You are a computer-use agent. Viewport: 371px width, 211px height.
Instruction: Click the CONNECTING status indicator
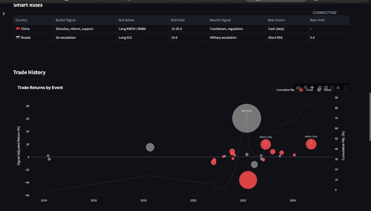click(x=325, y=13)
